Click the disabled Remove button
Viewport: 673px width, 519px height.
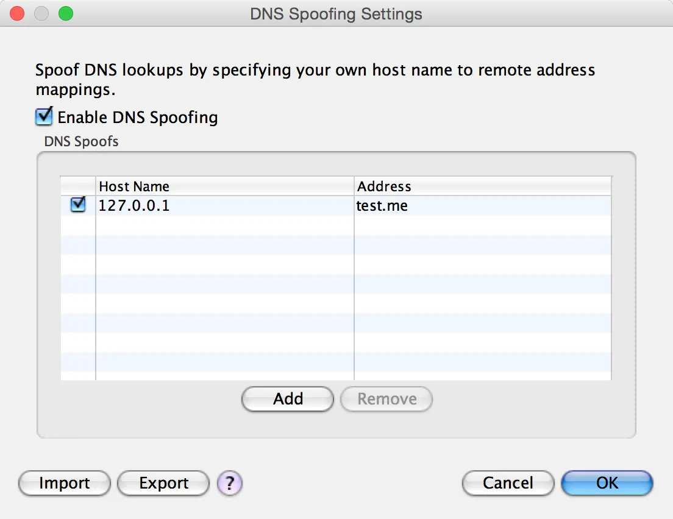tap(386, 399)
